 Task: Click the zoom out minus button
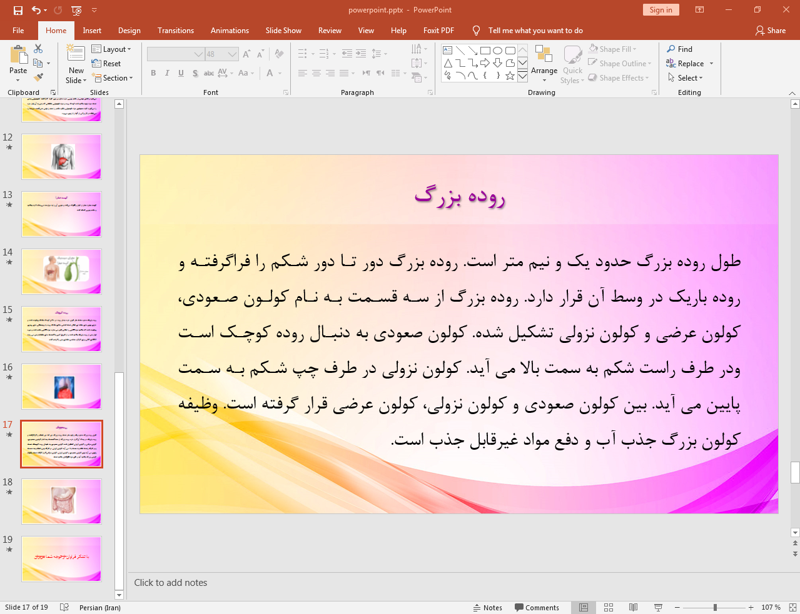[x=677, y=607]
